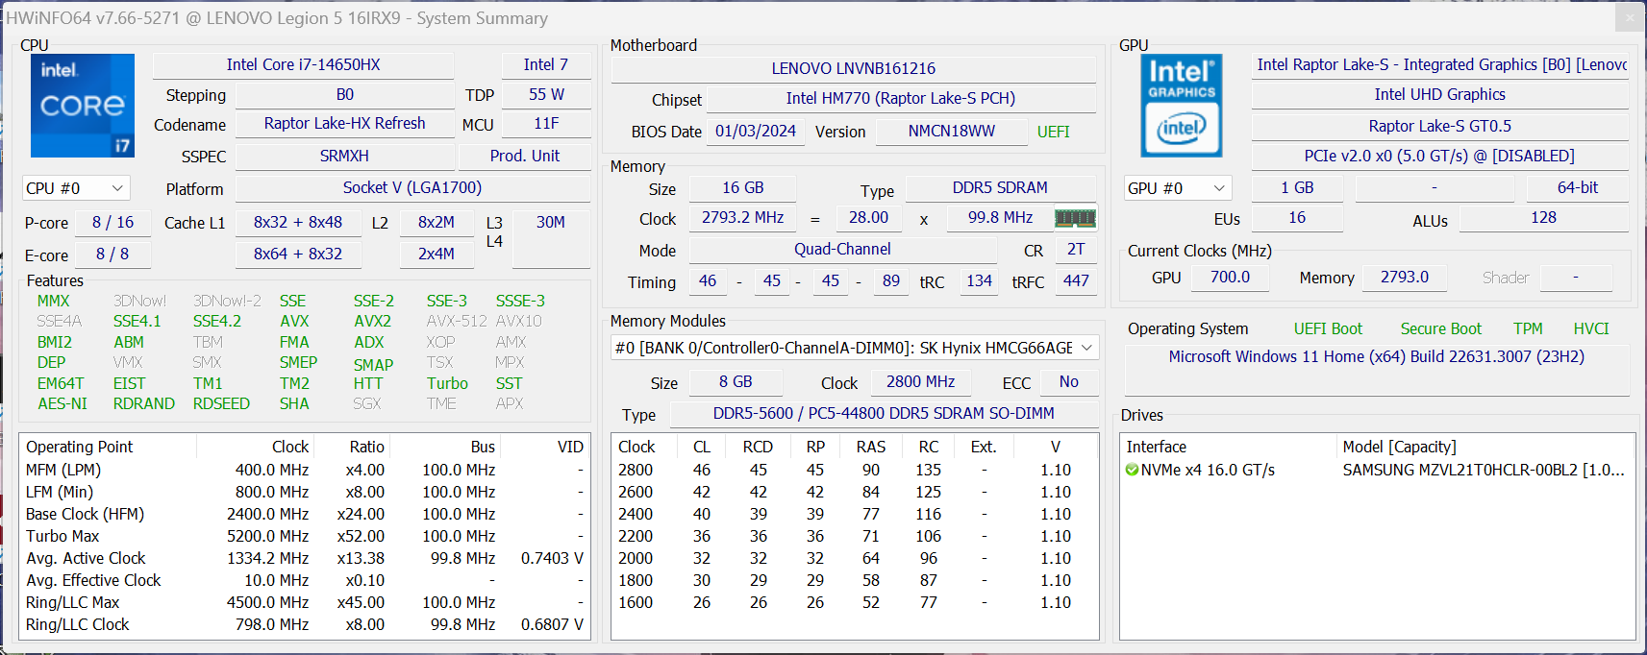The width and height of the screenshot is (1647, 655).
Task: Click the green NVMe drive status icon
Action: (1132, 470)
